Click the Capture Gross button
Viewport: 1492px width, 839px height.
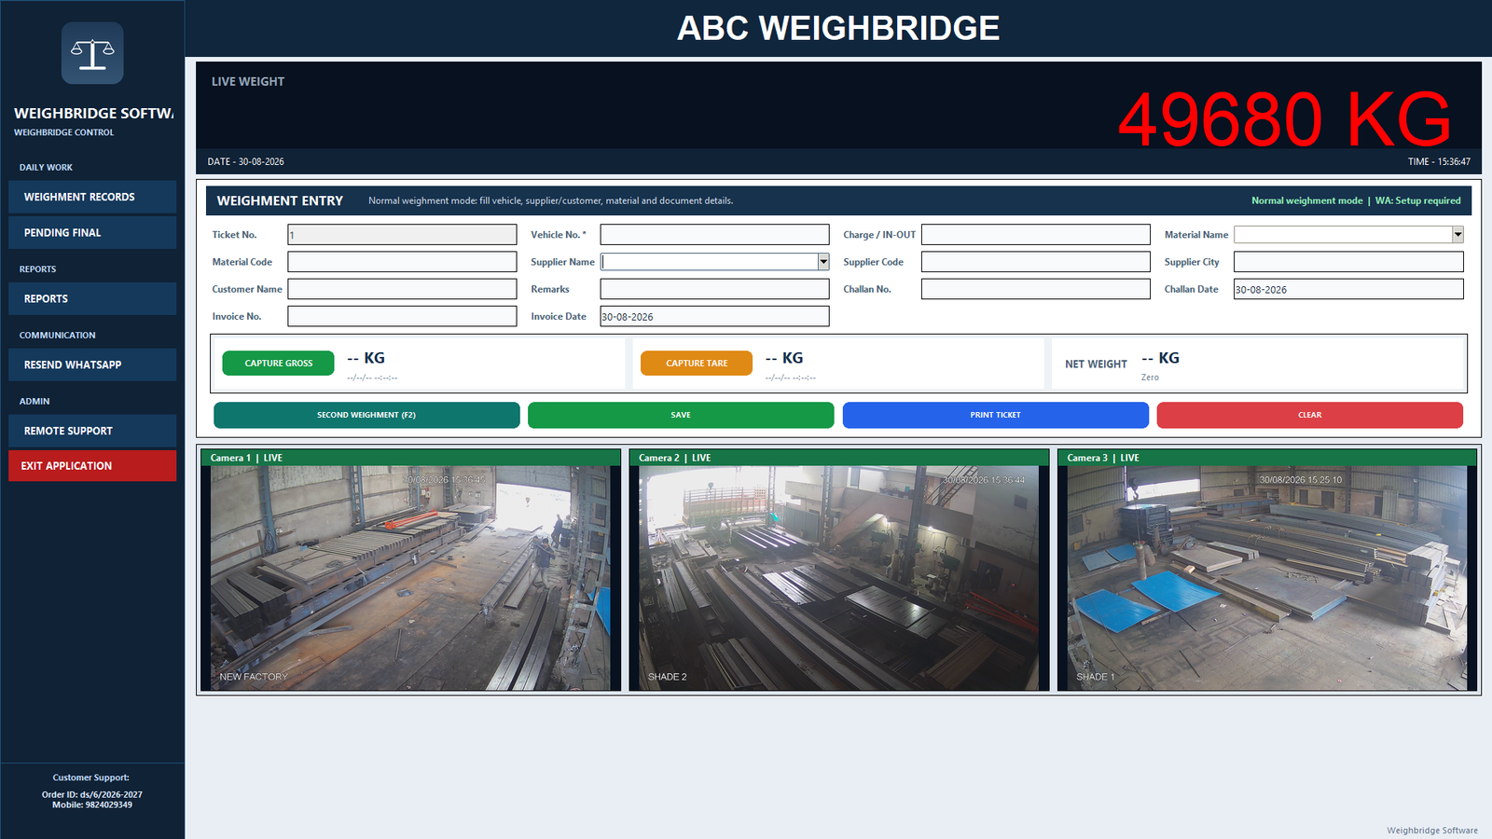click(278, 363)
